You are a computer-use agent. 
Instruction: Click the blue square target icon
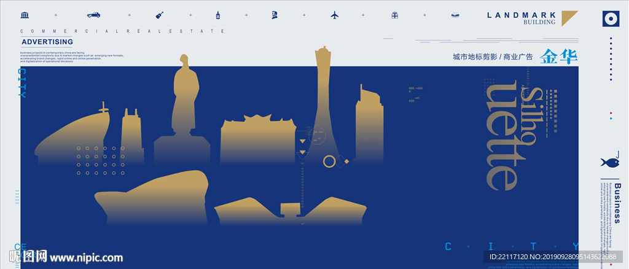(611, 18)
